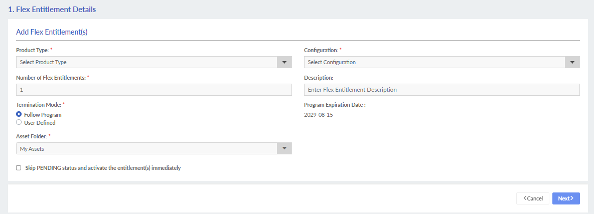Screen dimensions: 594x214
Task: Enable Skip PENDING status checkbox
Action: pyautogui.click(x=19, y=168)
